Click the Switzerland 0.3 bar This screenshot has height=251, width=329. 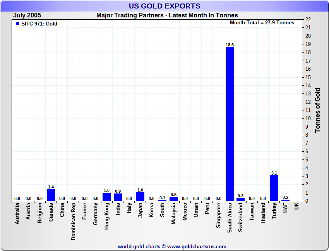tap(240, 200)
